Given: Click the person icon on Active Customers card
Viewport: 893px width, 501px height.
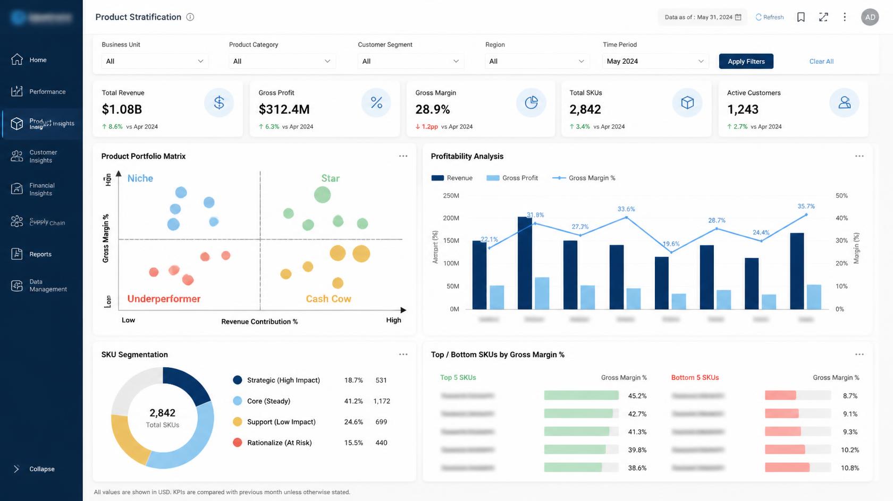Looking at the screenshot, I should [844, 102].
